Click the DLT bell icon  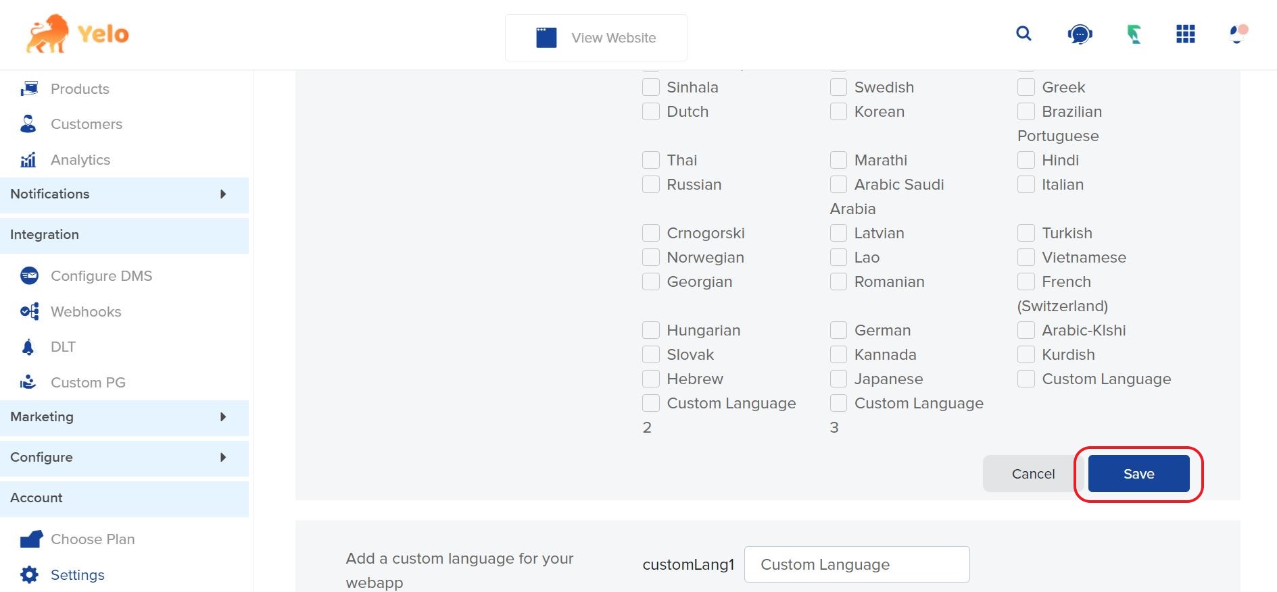pyautogui.click(x=28, y=347)
